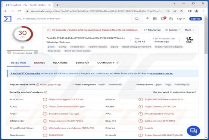Click the cryp family label chip

[168, 85]
